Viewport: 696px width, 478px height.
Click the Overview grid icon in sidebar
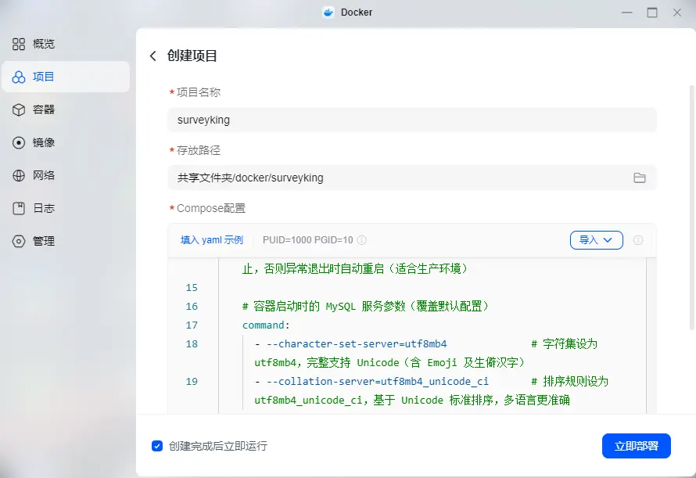pos(19,44)
